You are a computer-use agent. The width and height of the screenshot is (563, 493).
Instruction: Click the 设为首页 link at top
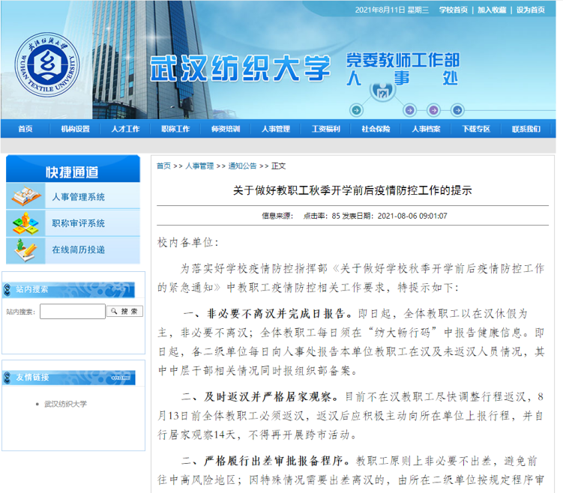tap(530, 10)
